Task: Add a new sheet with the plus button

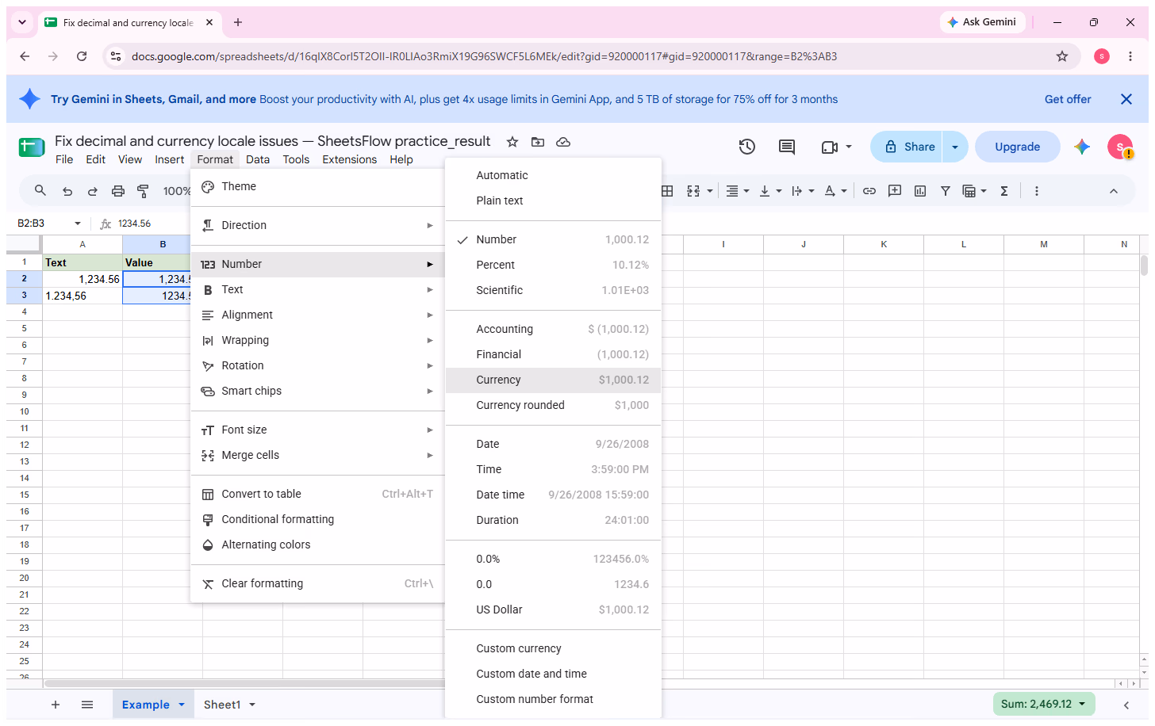Action: click(x=56, y=705)
